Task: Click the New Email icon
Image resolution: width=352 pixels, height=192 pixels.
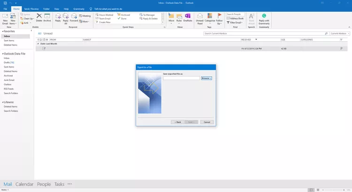Action: point(5,16)
